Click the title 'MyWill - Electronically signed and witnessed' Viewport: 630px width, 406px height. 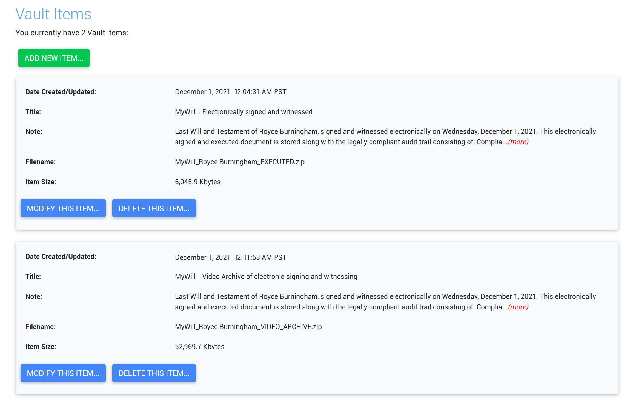244,112
